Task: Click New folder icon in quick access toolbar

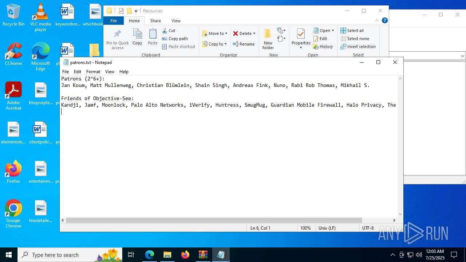Action: coord(129,11)
